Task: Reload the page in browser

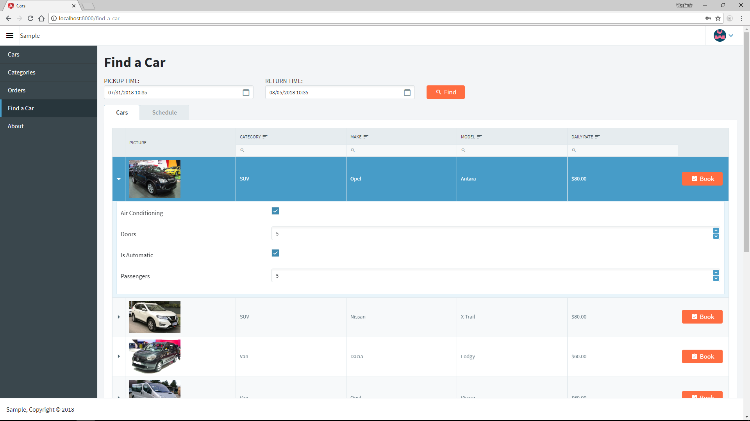Action: coord(30,18)
